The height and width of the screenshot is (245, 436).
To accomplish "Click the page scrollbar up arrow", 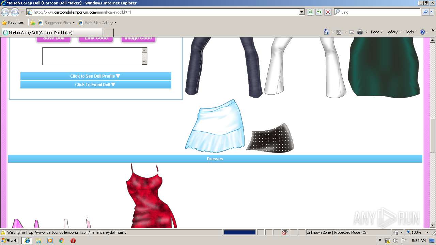I will click(433, 40).
